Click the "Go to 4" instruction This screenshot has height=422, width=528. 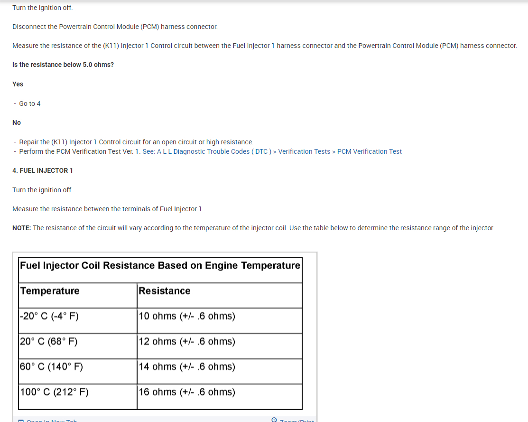pos(29,103)
